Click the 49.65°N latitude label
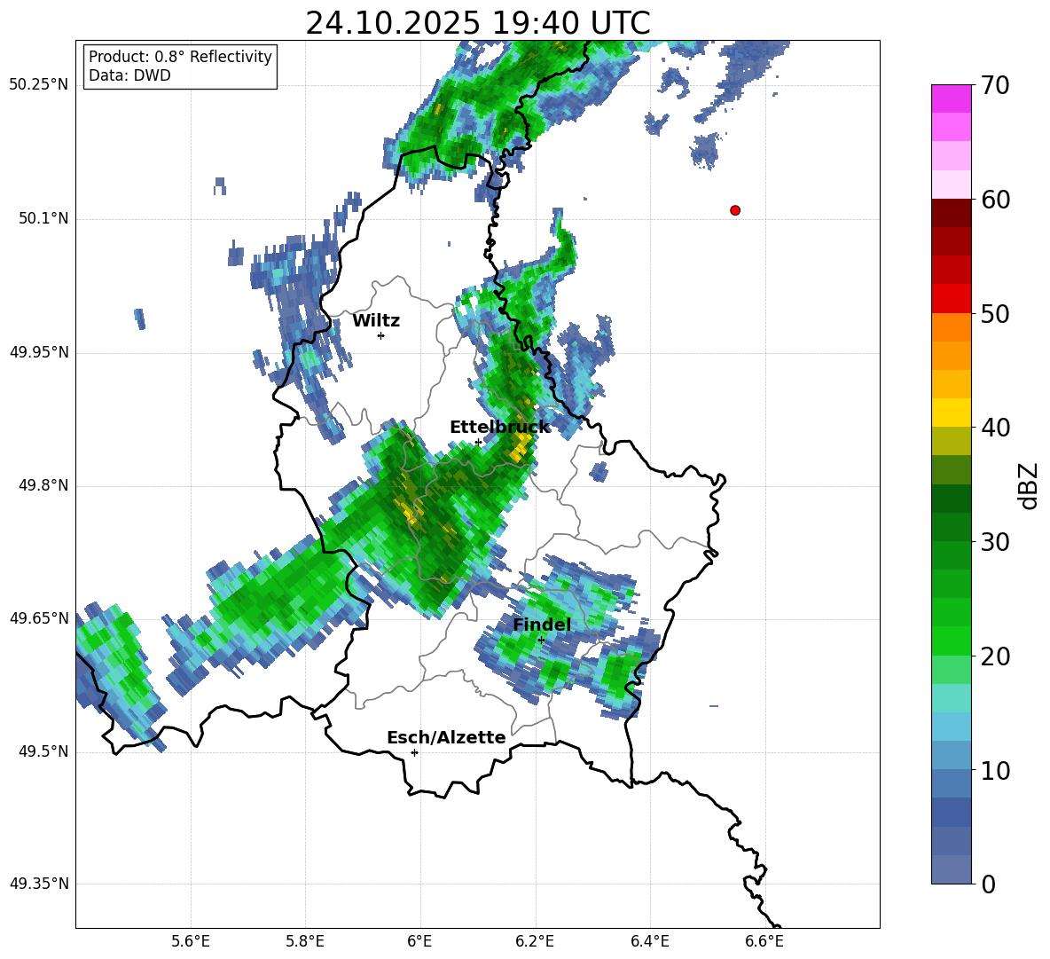Image resolution: width=1050 pixels, height=959 pixels. pos(39,617)
